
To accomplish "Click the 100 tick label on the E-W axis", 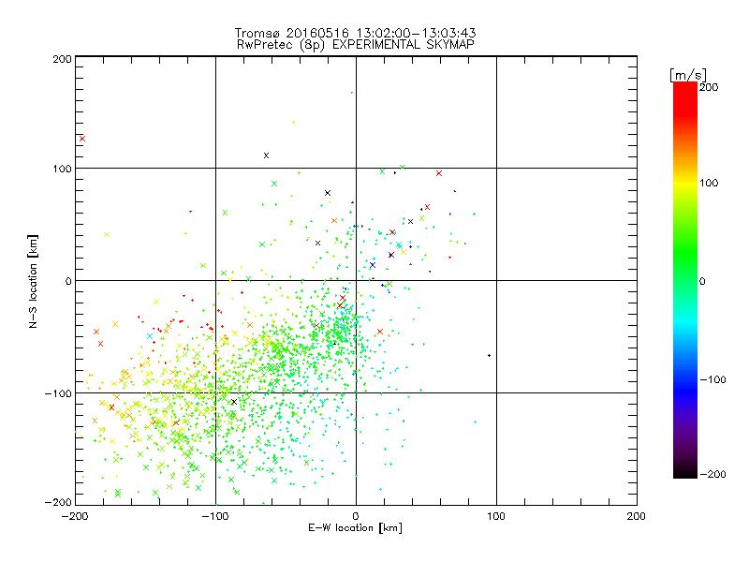I will [x=496, y=516].
